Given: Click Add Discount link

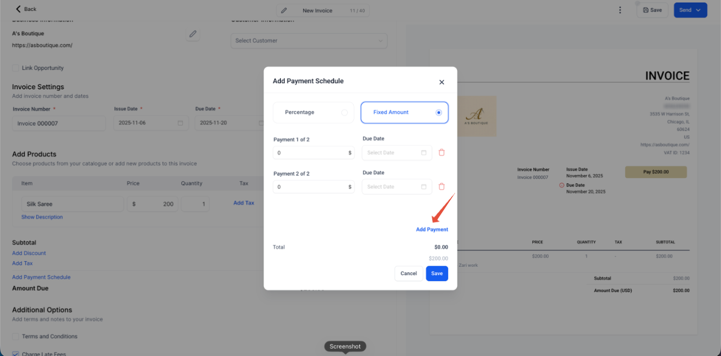Looking at the screenshot, I should point(29,253).
